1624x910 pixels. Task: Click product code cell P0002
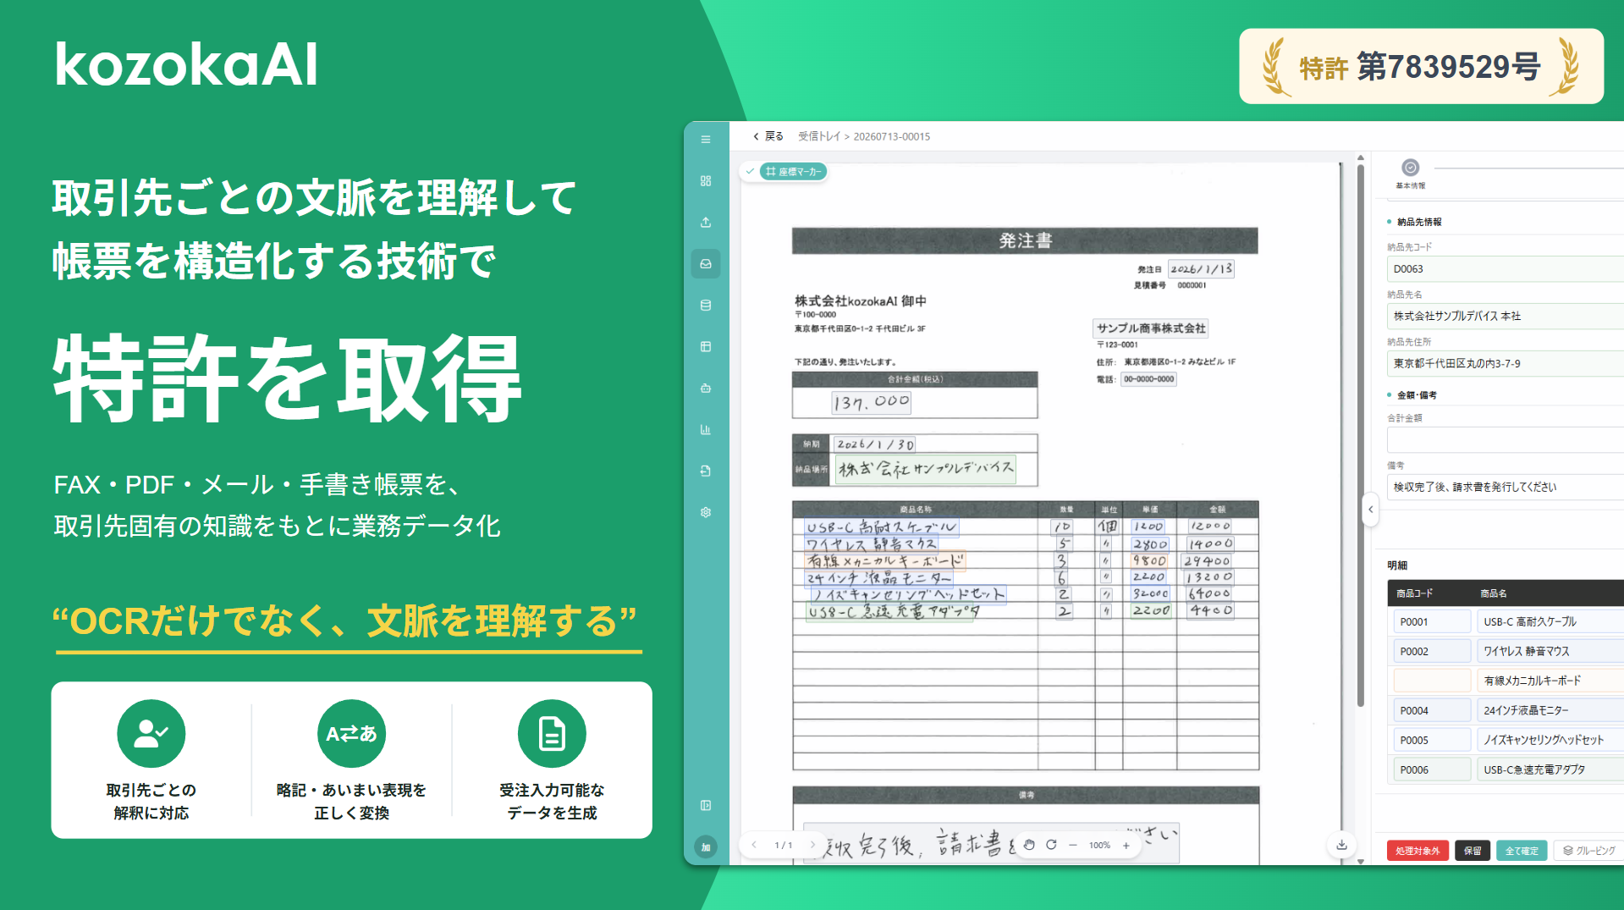1432,651
